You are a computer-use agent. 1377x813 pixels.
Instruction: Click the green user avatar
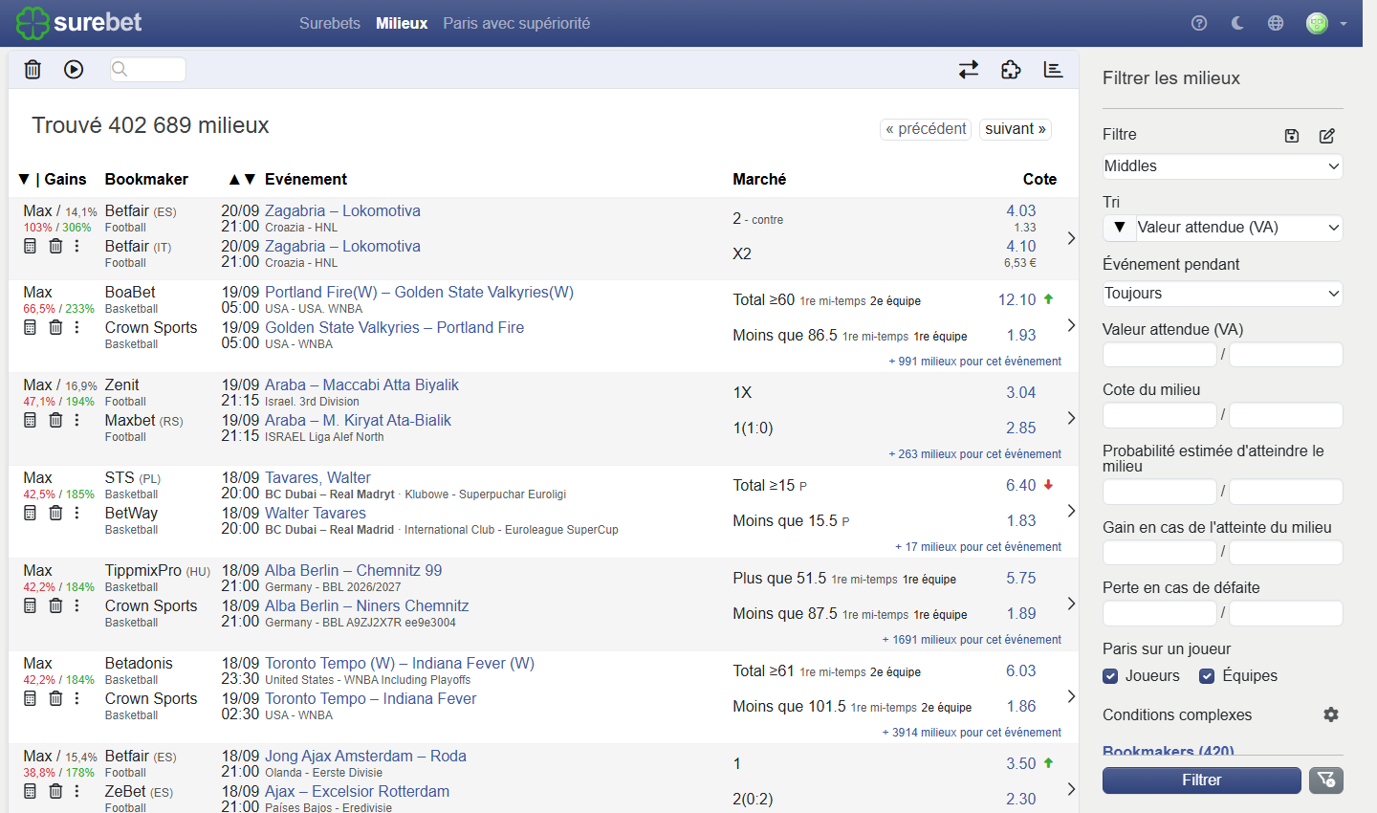1318,23
